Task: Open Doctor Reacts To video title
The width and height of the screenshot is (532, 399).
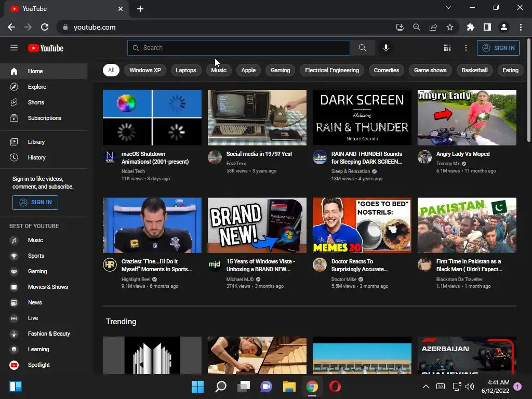Action: pos(360,265)
